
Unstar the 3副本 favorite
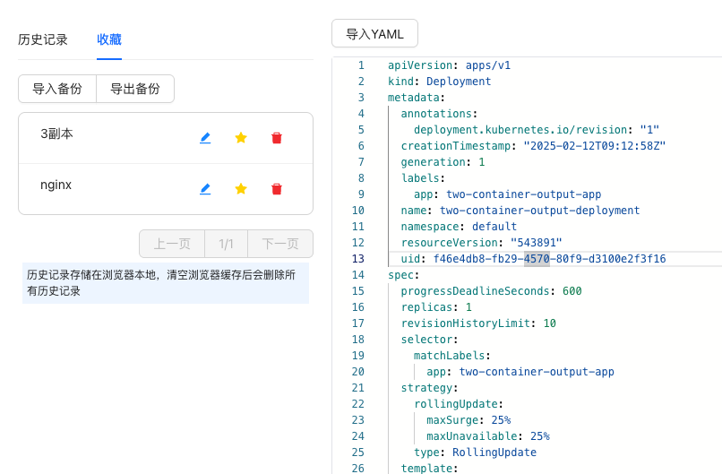pyautogui.click(x=241, y=138)
